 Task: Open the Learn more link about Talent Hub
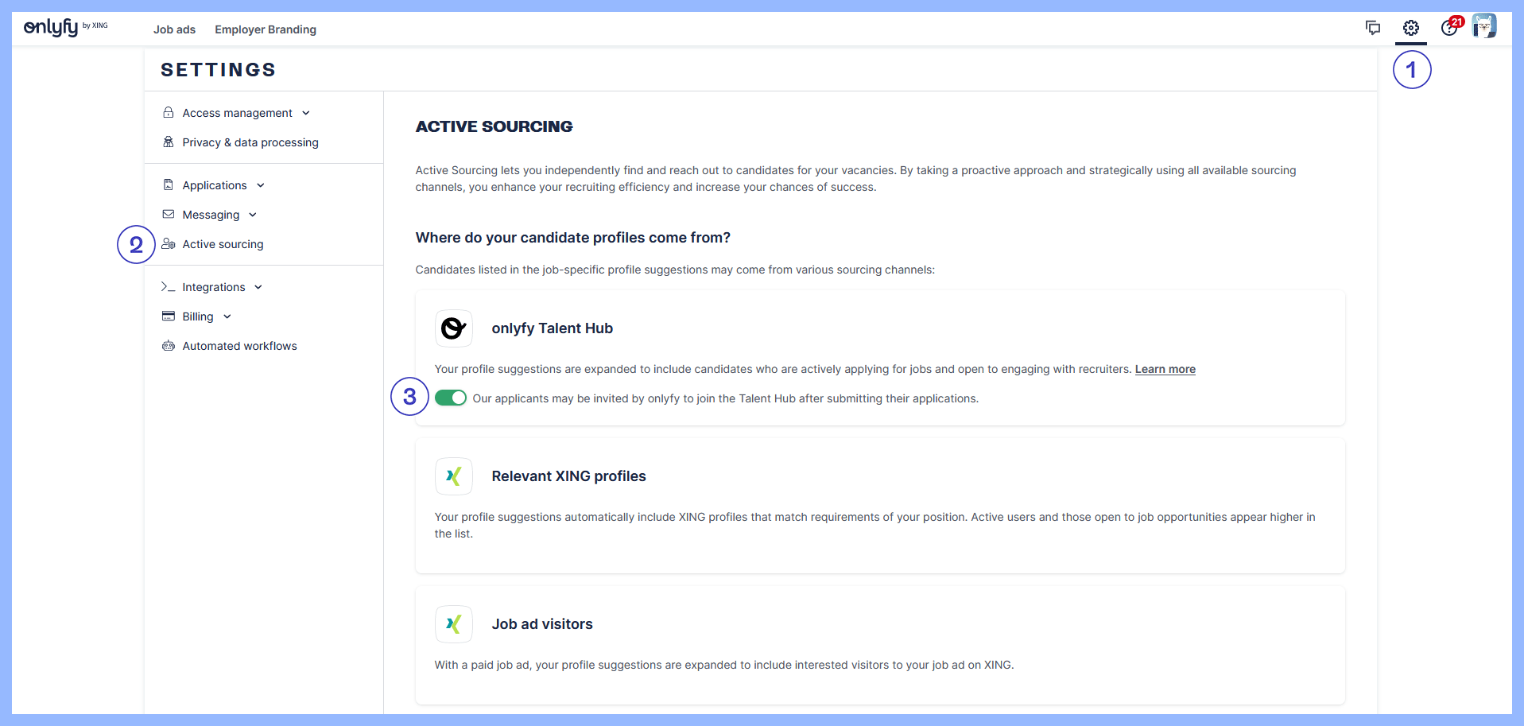click(x=1165, y=368)
